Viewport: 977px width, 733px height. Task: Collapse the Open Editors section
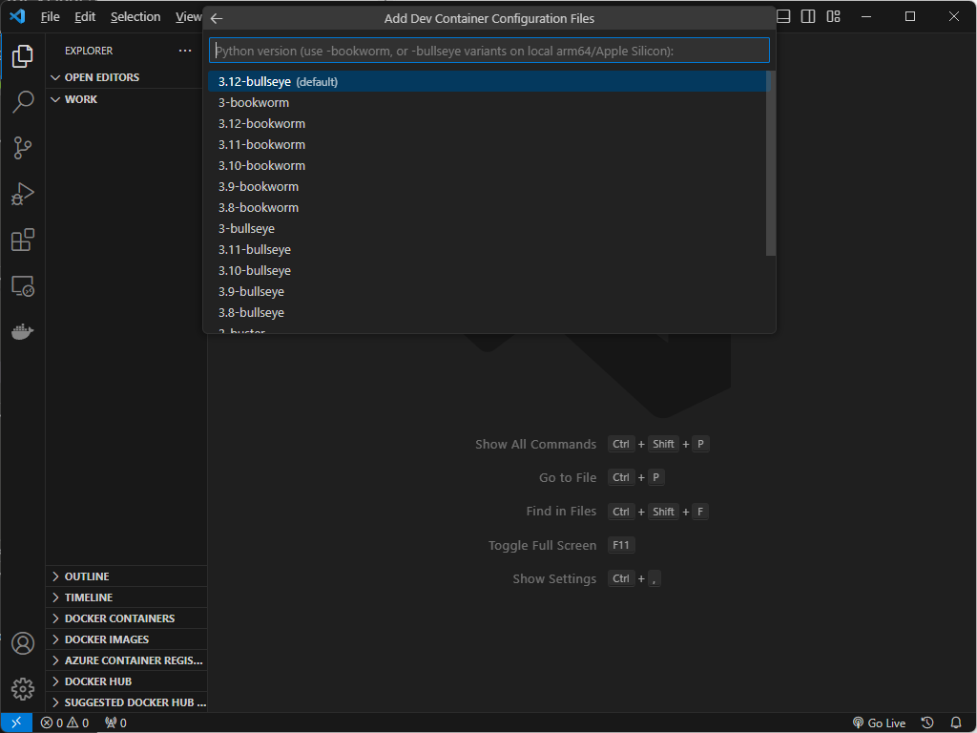(x=127, y=77)
